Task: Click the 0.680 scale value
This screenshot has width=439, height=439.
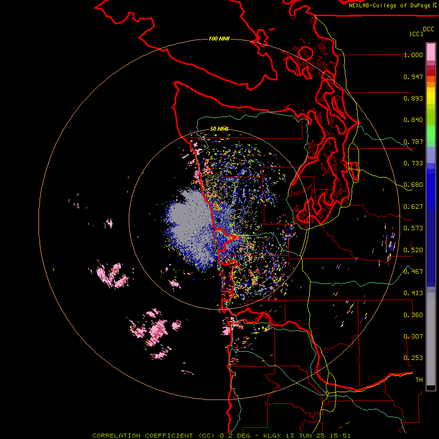Action: (413, 185)
